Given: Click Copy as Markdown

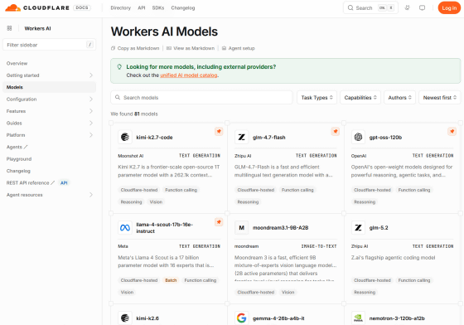Looking at the screenshot, I should click(x=135, y=48).
